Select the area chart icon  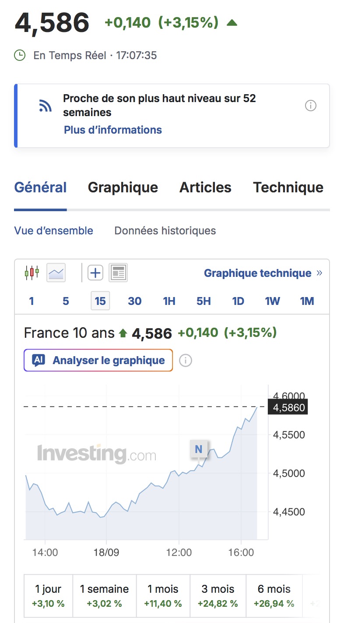[x=56, y=273]
